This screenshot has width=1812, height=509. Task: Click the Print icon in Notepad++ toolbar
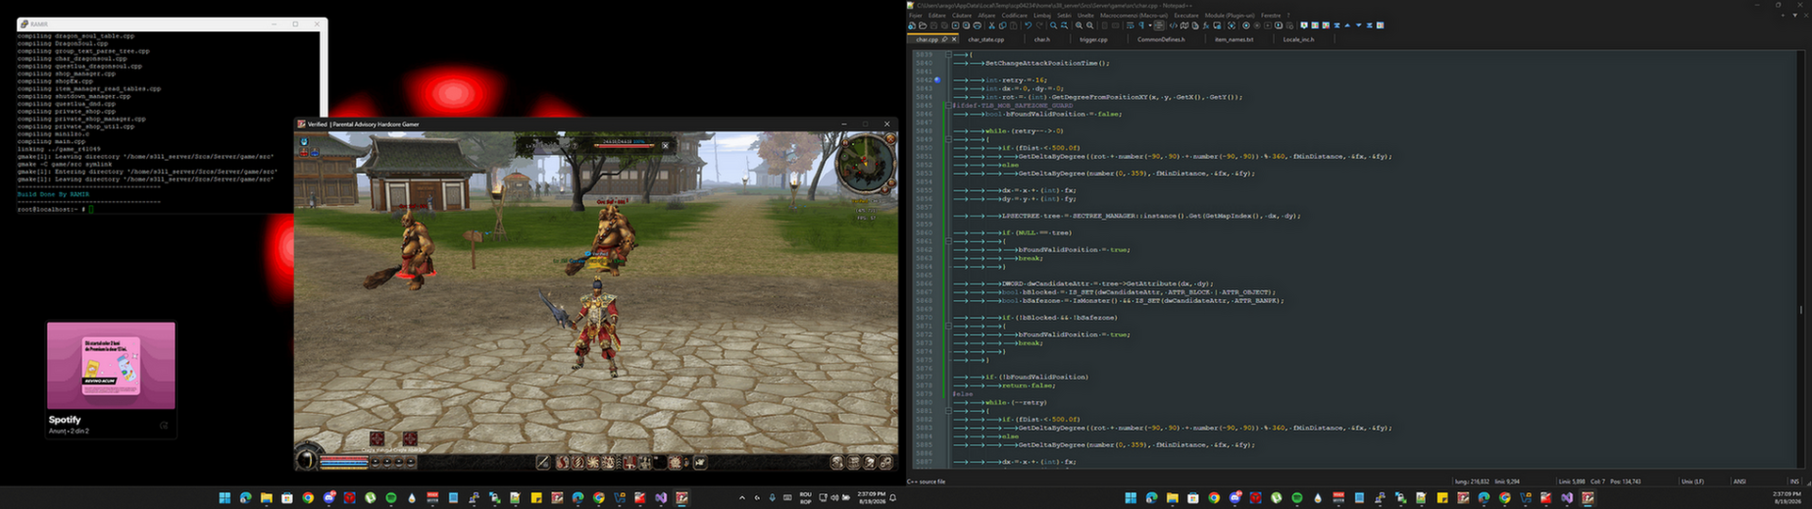978,25
